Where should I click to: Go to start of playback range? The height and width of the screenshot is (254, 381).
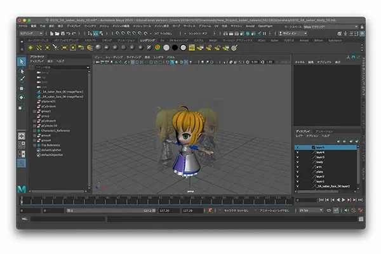click(321, 200)
